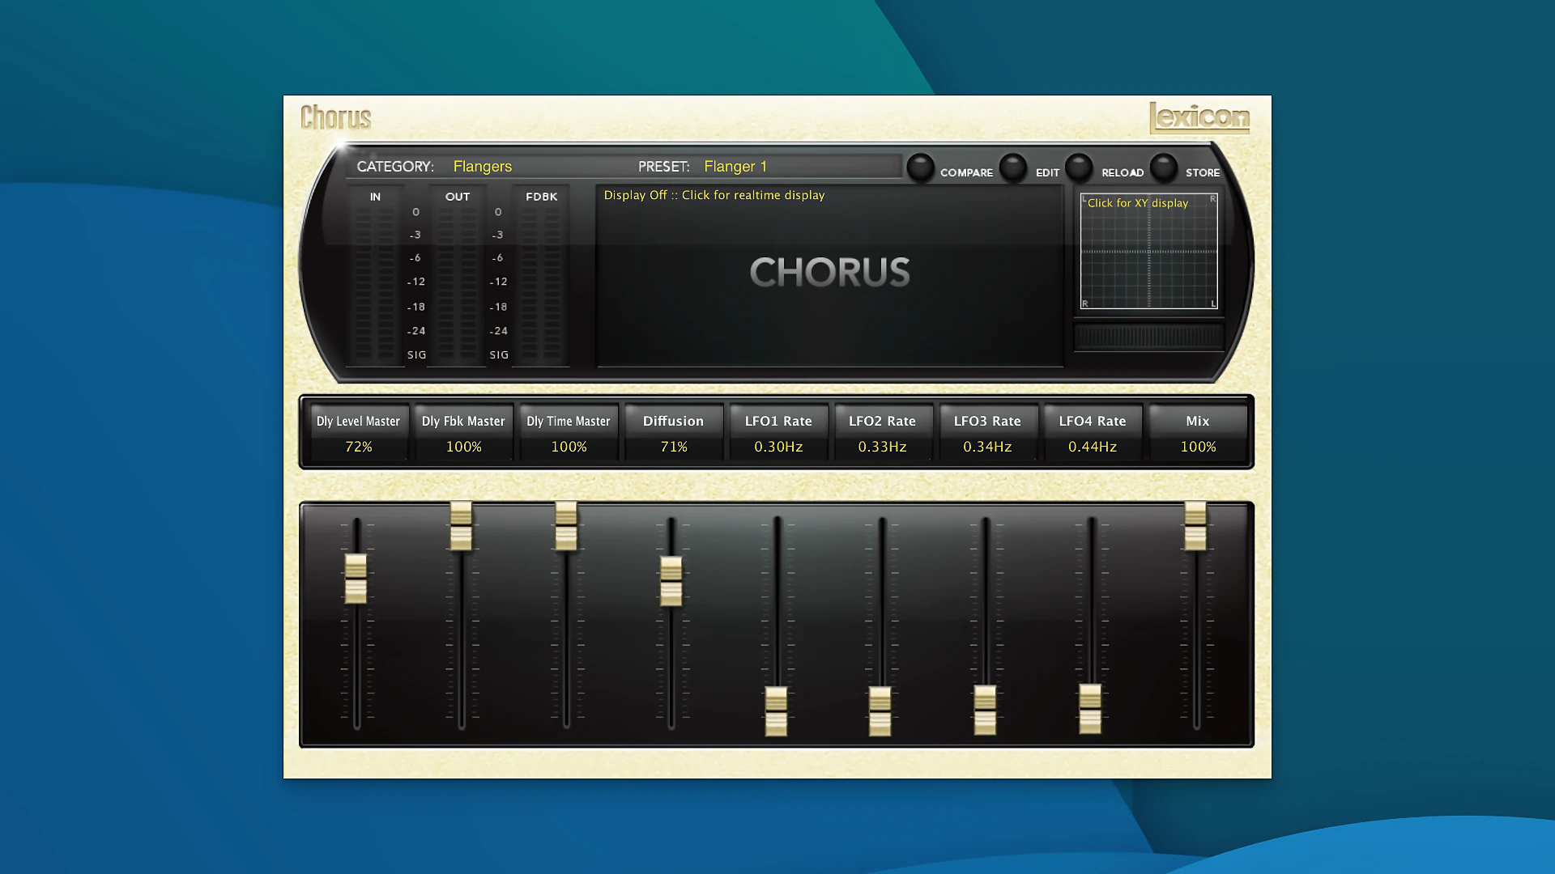This screenshot has width=1555, height=874.
Task: Click the 'Display Off :: Click for realtime display' text
Action: 714,195
